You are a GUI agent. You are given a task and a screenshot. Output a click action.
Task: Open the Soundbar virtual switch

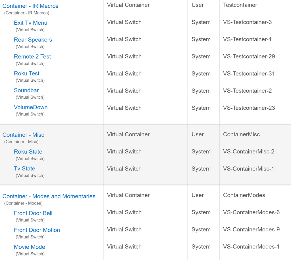click(x=26, y=90)
